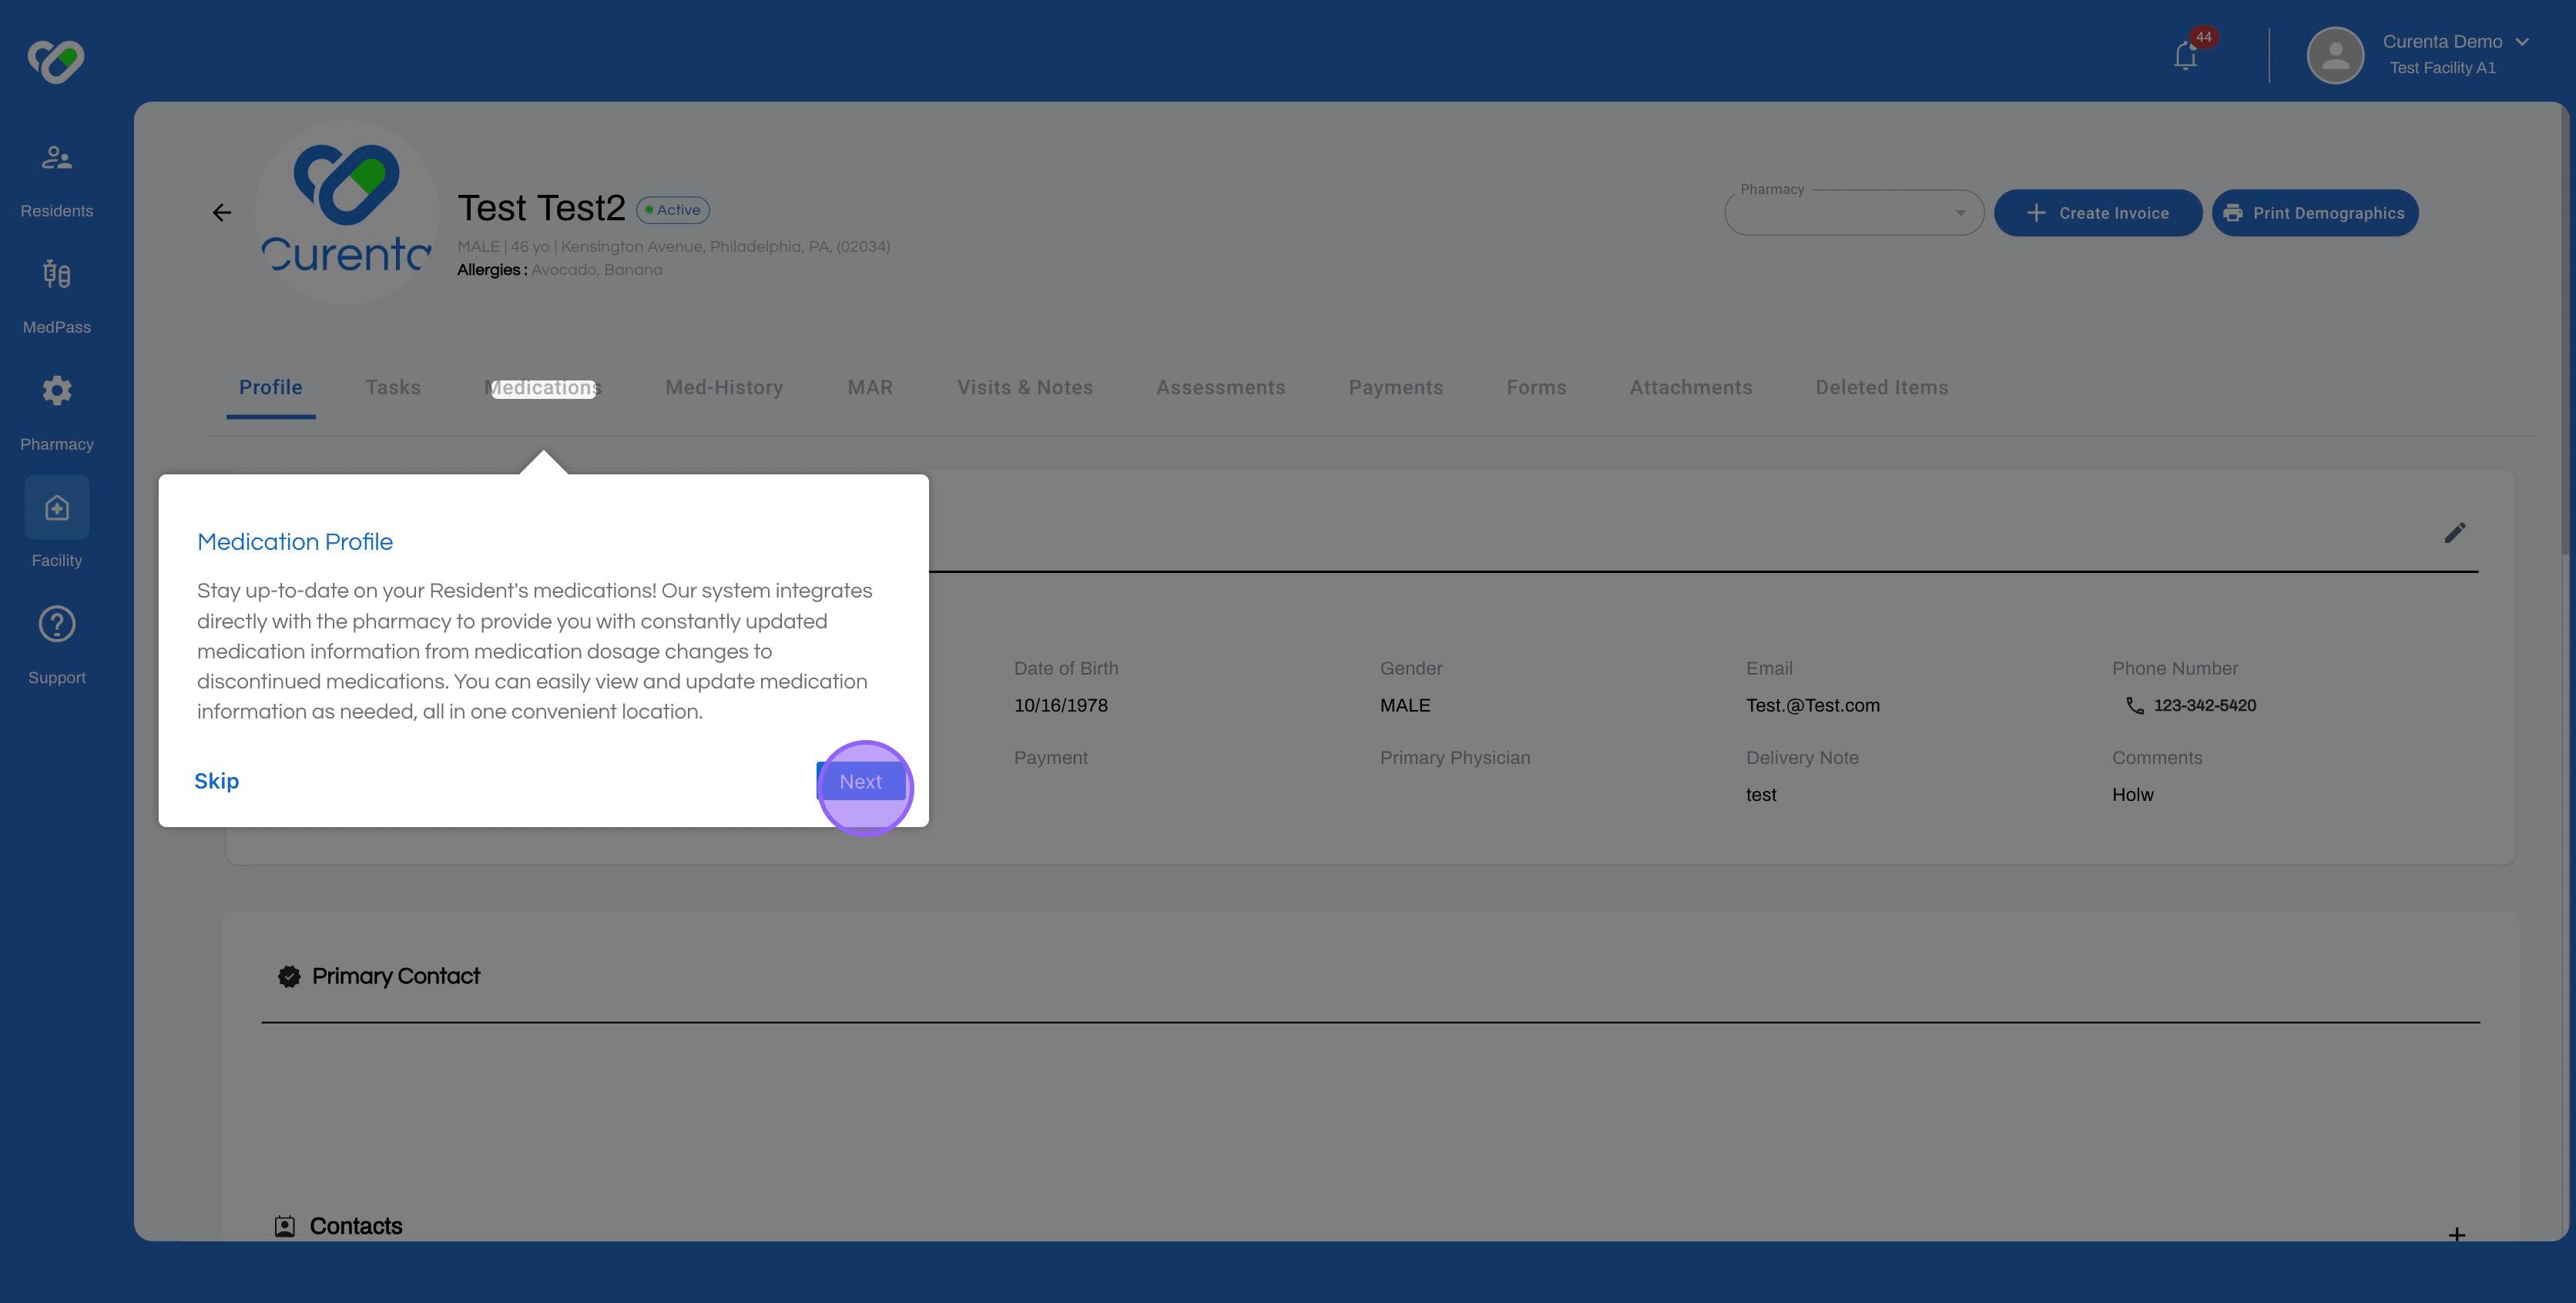This screenshot has height=1303, width=2576.
Task: Switch to the MAR tab
Action: tap(870, 387)
